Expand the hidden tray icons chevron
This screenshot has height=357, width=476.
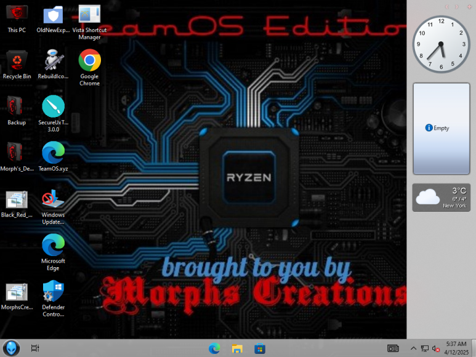tap(413, 348)
